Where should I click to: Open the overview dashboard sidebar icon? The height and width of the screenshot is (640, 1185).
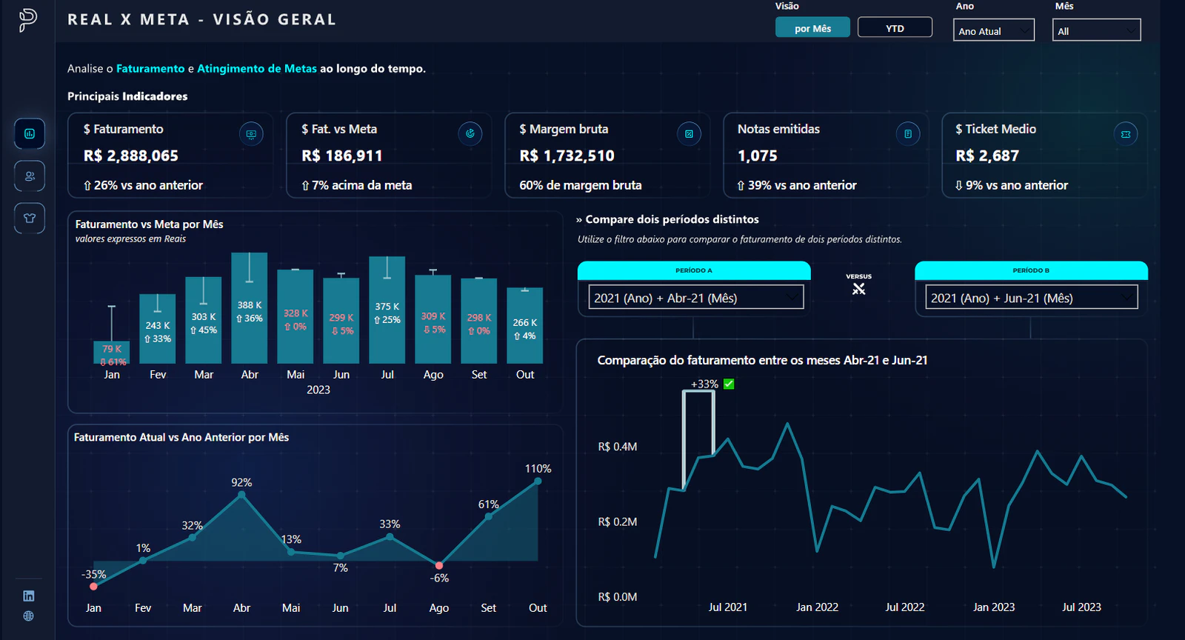click(30, 134)
